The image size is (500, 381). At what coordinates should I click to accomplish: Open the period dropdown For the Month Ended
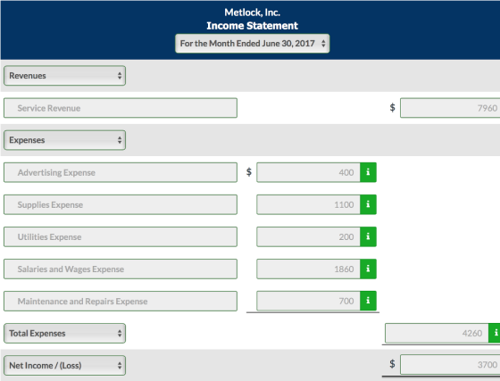252,44
